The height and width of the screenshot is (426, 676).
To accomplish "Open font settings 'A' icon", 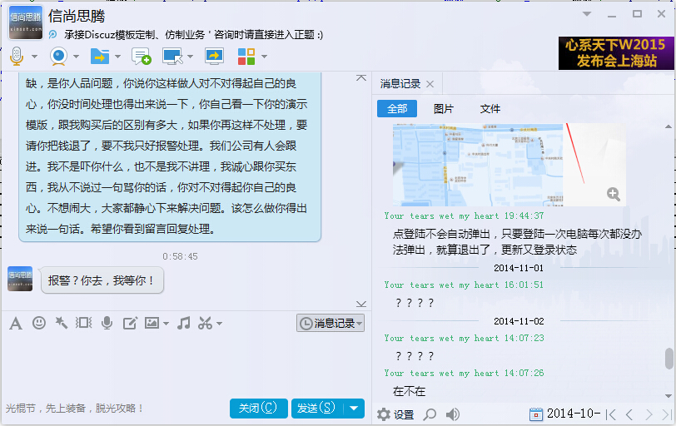I will (16, 323).
